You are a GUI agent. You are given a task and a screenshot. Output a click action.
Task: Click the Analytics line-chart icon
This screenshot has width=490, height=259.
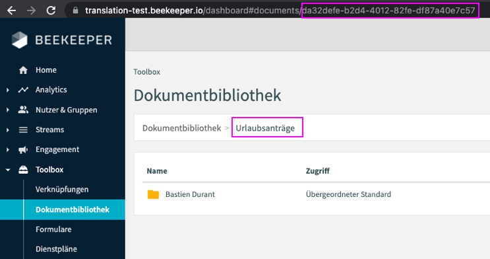pyautogui.click(x=23, y=90)
